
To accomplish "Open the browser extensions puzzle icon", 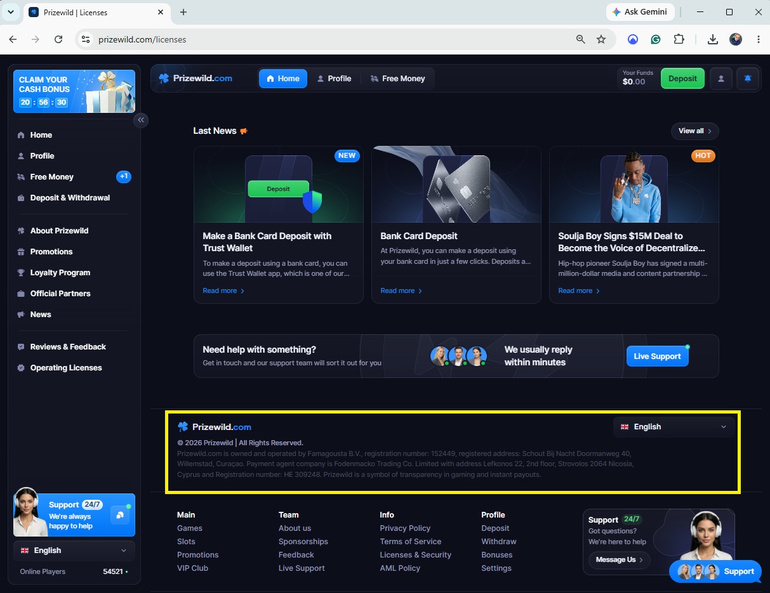I will (x=679, y=39).
